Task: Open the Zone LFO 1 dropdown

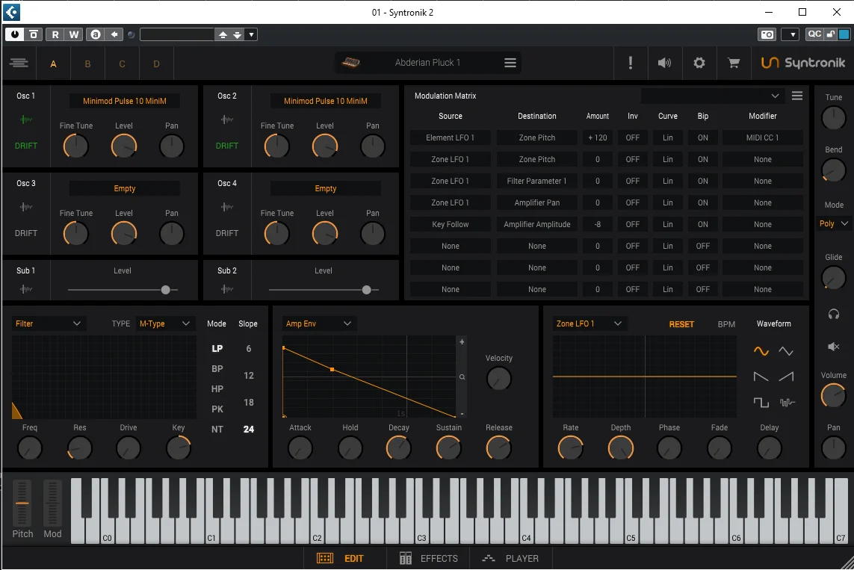Action: [588, 323]
